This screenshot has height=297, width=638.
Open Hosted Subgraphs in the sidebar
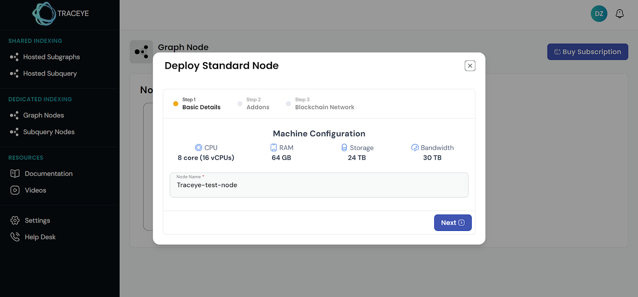coord(45,57)
